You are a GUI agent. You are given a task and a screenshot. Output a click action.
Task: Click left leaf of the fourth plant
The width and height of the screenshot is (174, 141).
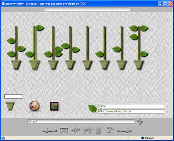coord(65,46)
